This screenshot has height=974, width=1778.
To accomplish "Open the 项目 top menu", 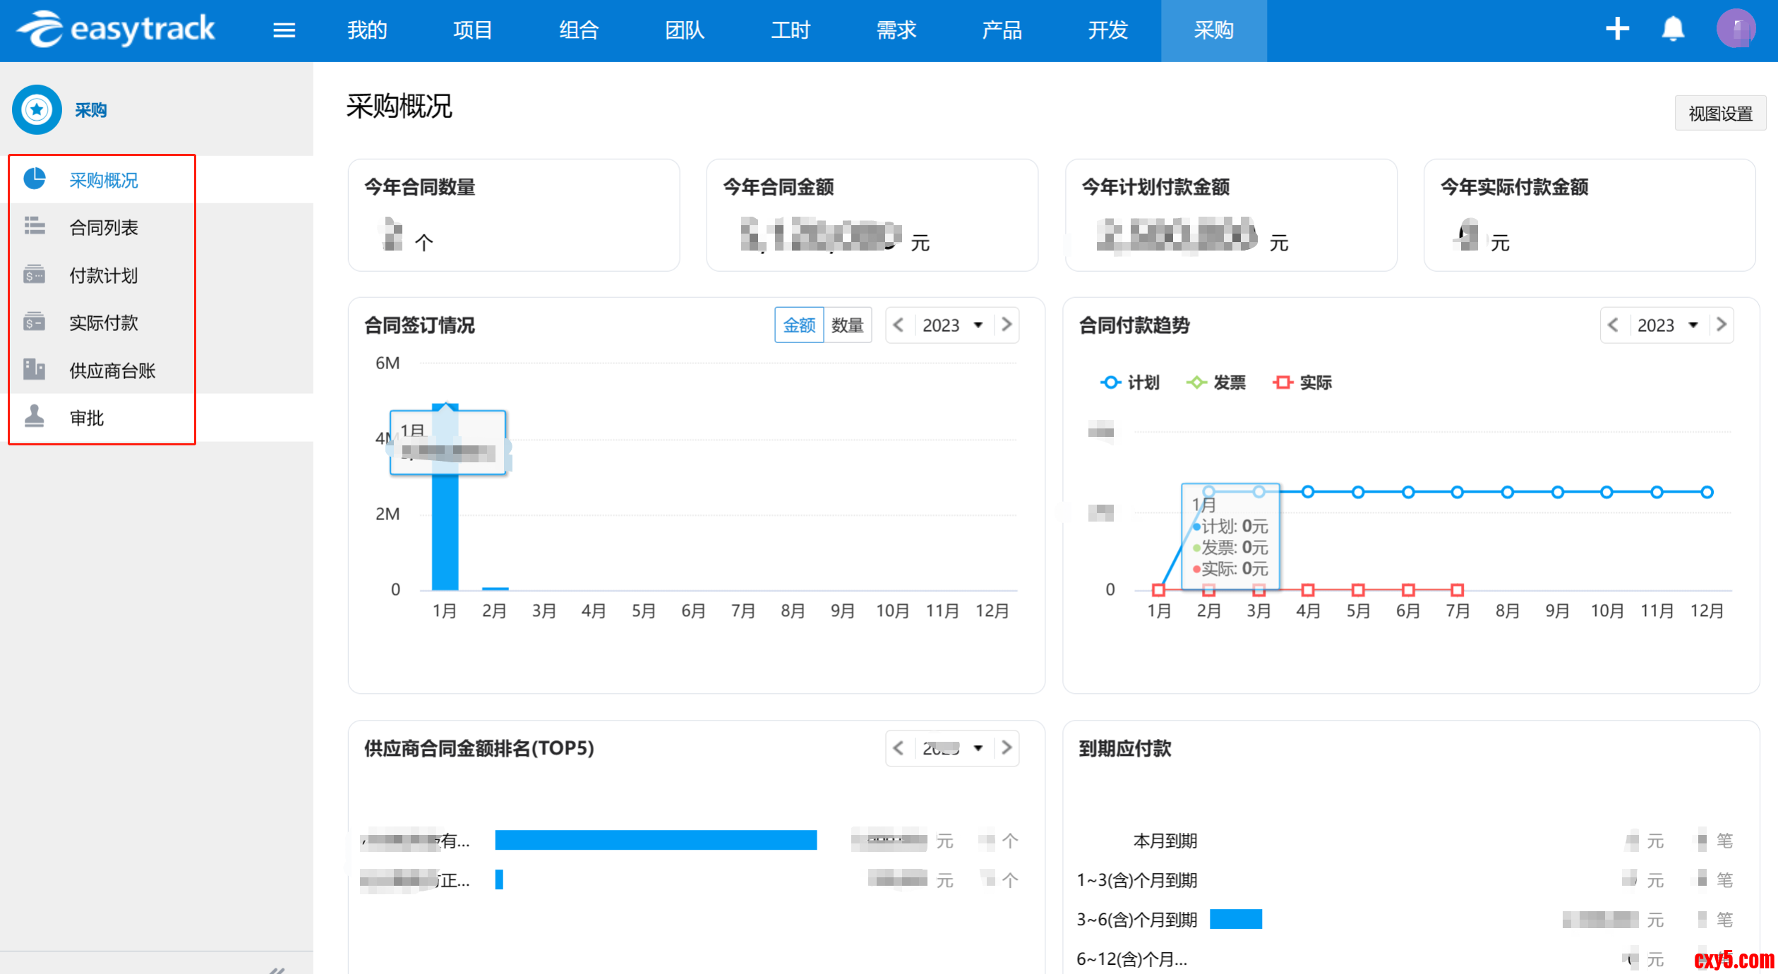I will point(472,30).
